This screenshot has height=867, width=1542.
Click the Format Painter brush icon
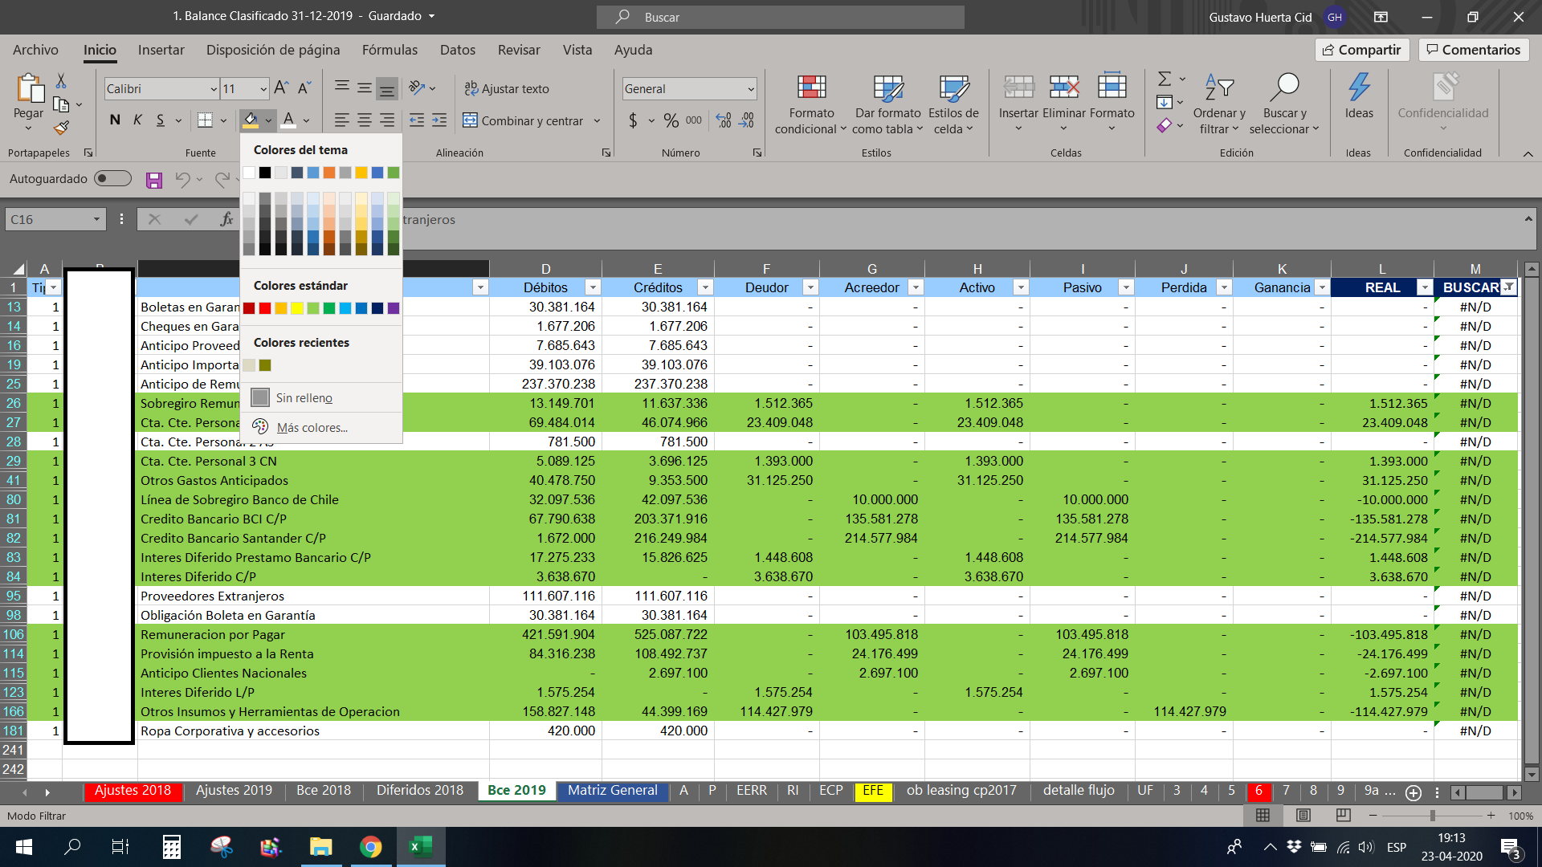61,128
